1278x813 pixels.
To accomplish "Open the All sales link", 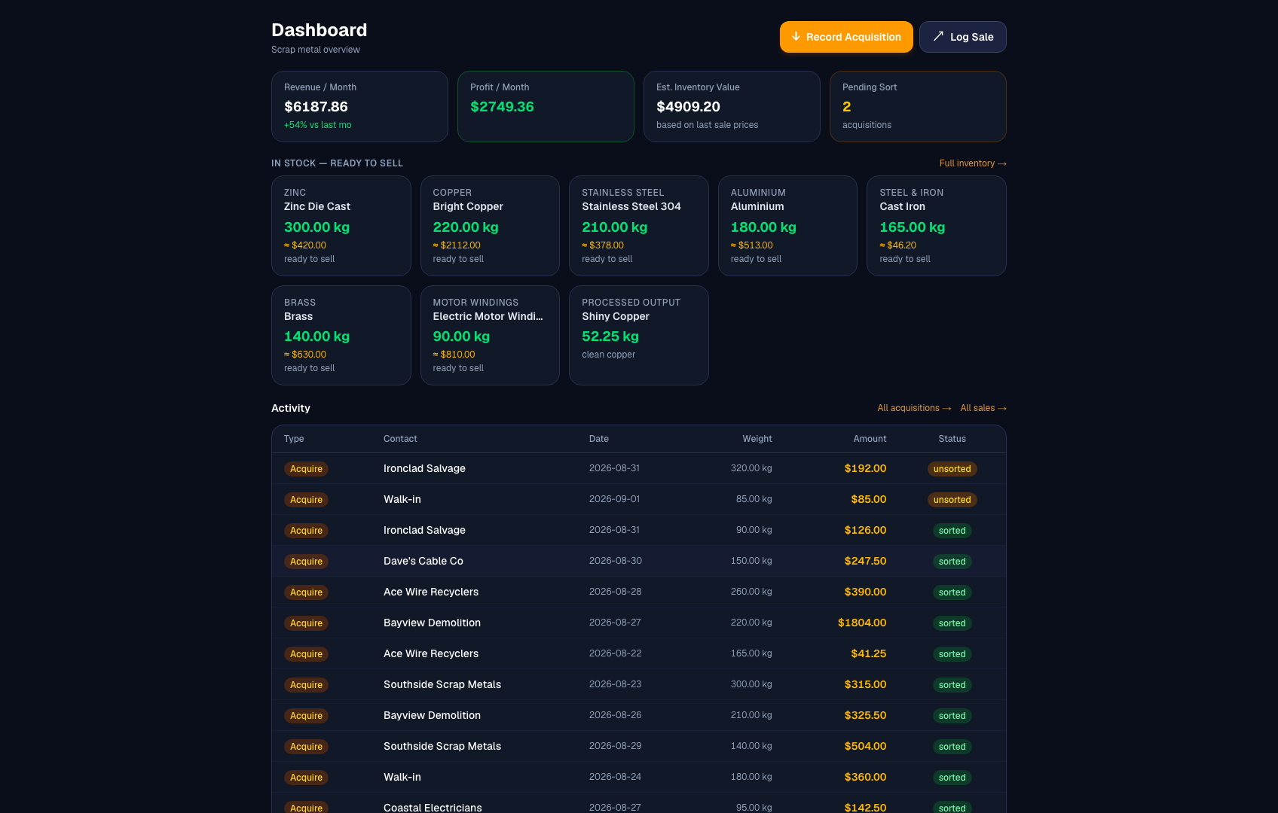I will pyautogui.click(x=983, y=408).
